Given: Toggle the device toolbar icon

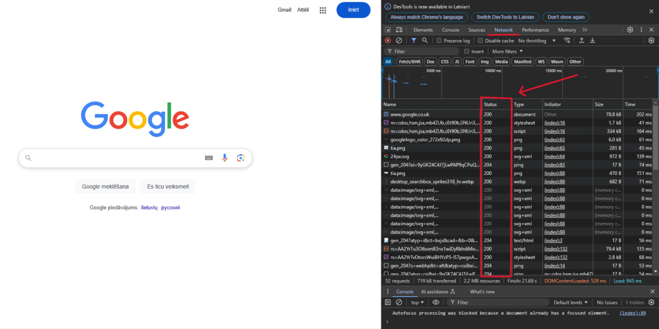Looking at the screenshot, I should click(x=399, y=30).
